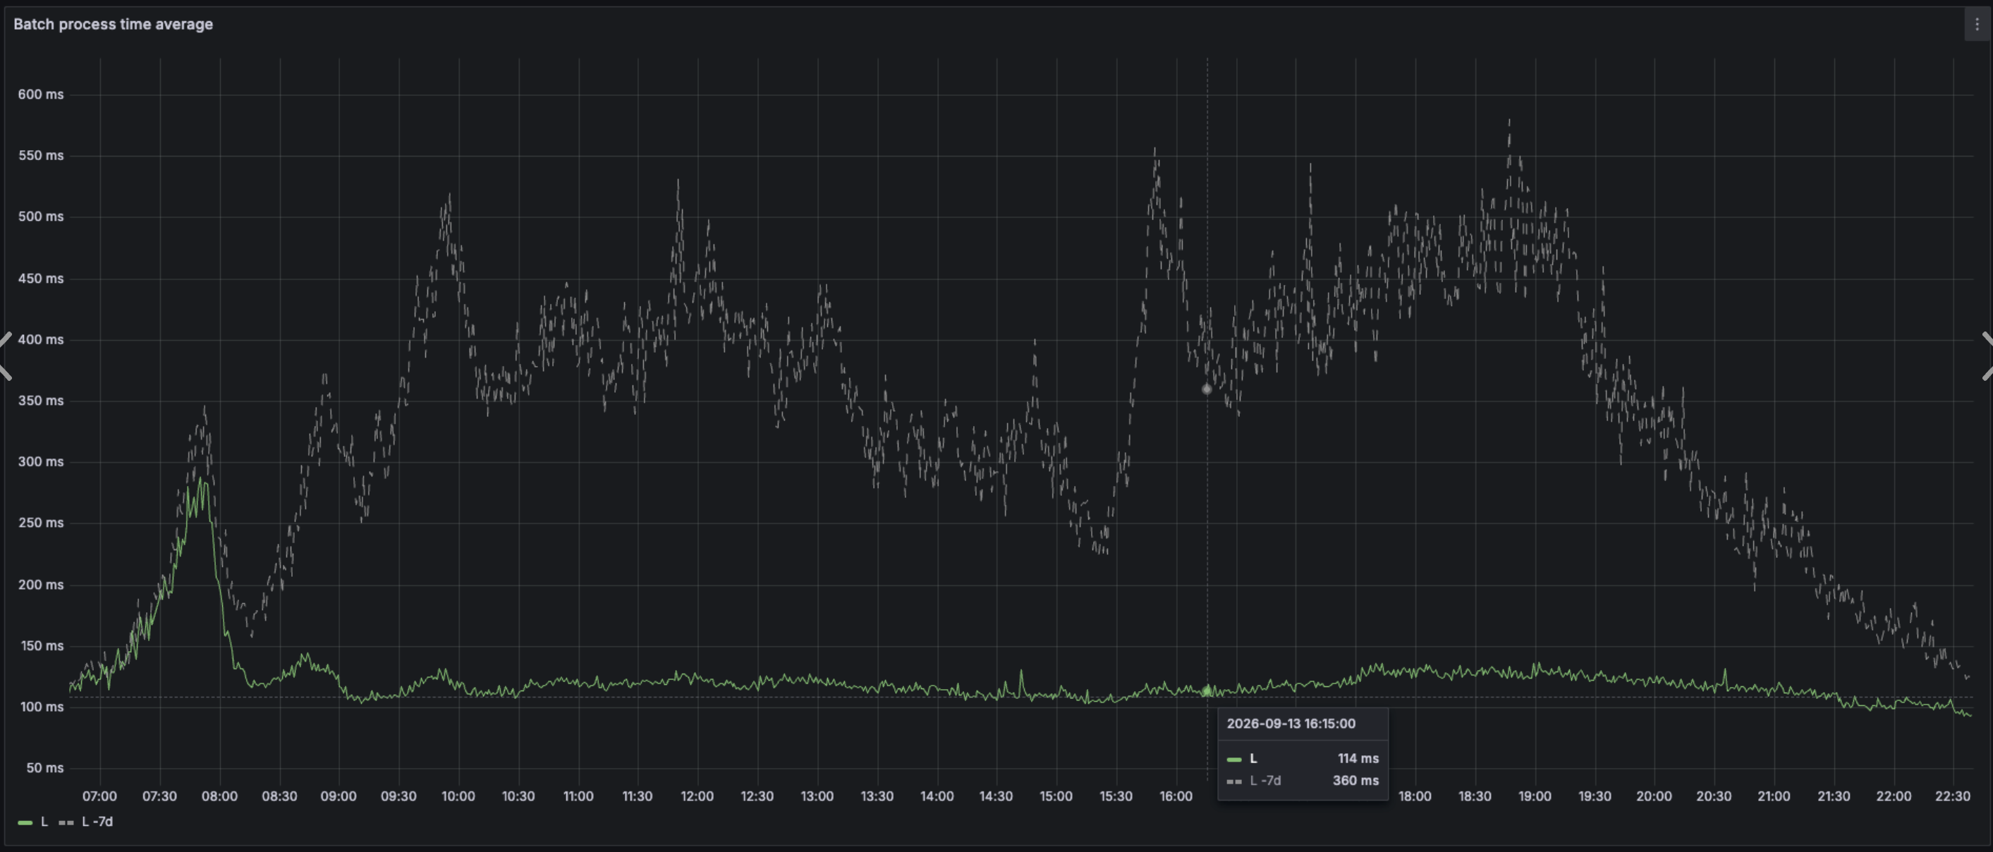Click the panel title Batch process time average

[113, 24]
